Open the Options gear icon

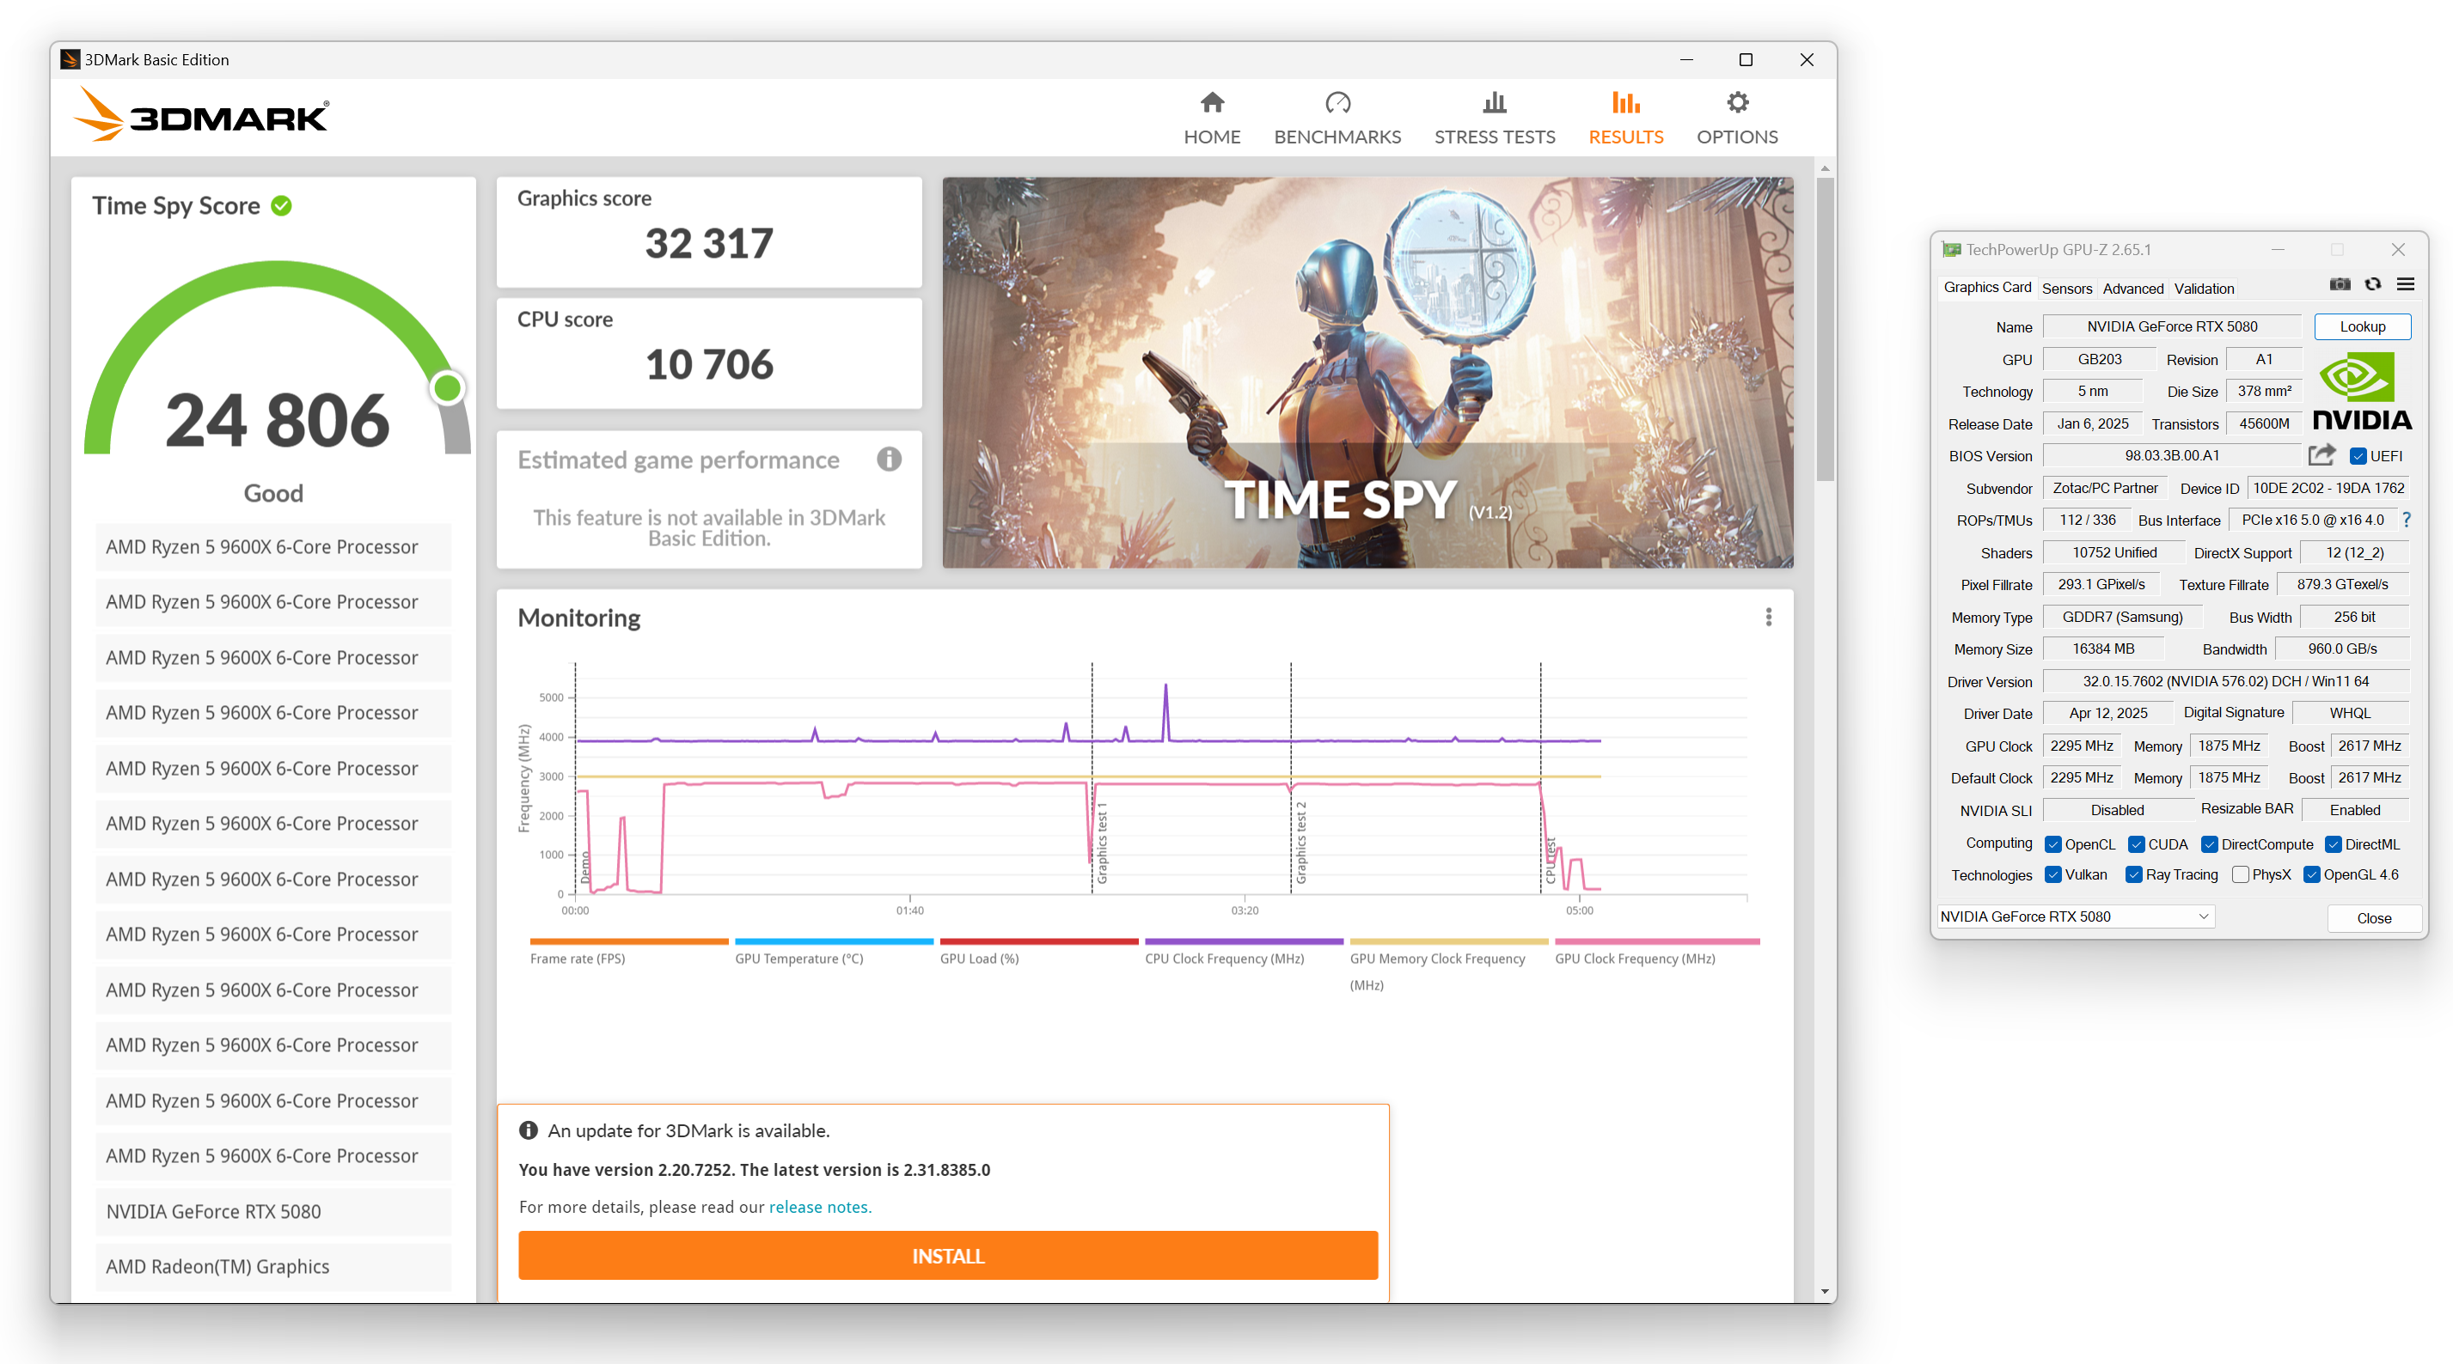tap(1737, 103)
